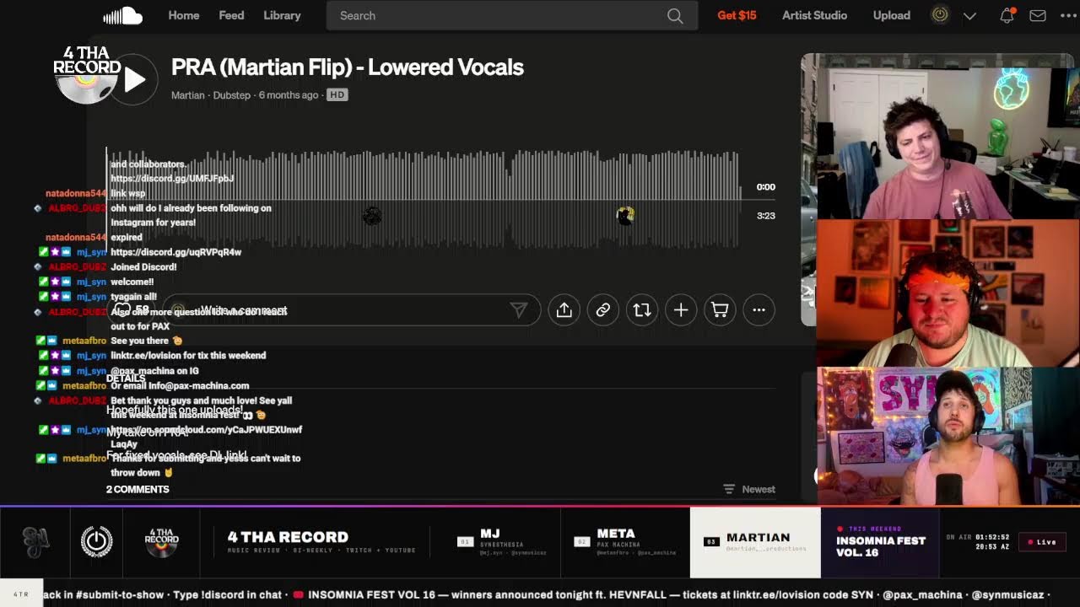1080x607 pixels.
Task: Click the SYN logo in bottom overlay
Action: tap(35, 542)
